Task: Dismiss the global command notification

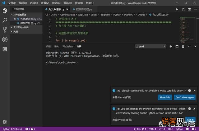Action: coord(194,91)
